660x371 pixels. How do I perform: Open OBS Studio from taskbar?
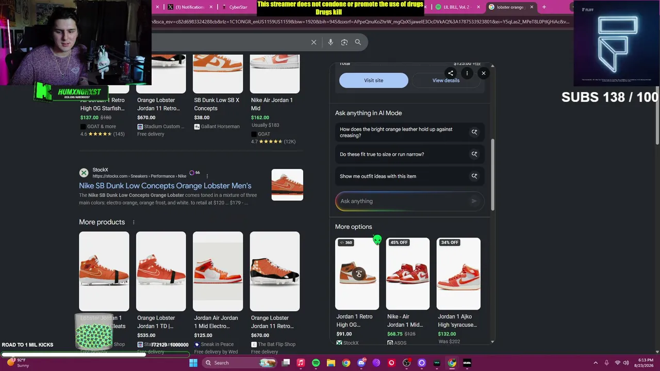pos(407,363)
